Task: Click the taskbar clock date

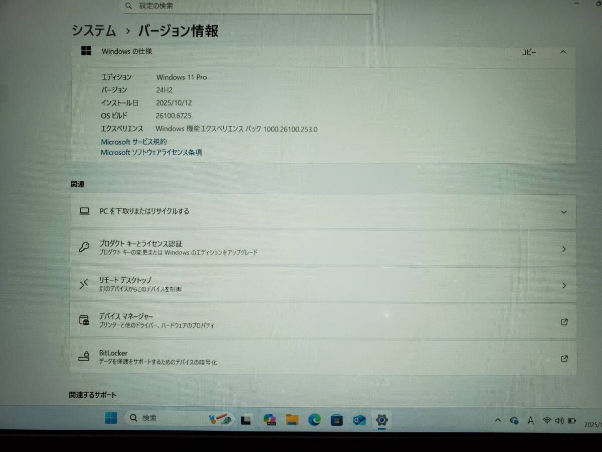Action: 593,425
